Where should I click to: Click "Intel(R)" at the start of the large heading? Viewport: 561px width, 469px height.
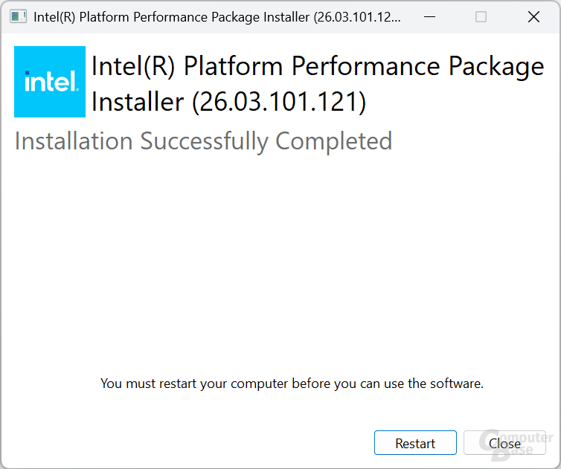[134, 67]
